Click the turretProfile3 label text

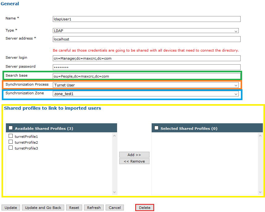(26, 148)
